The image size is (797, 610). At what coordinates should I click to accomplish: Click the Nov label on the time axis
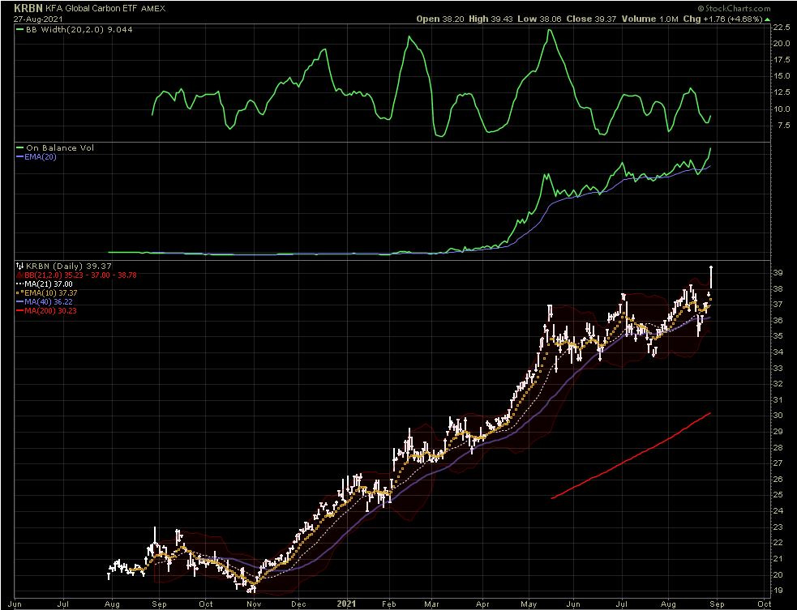coord(254,604)
